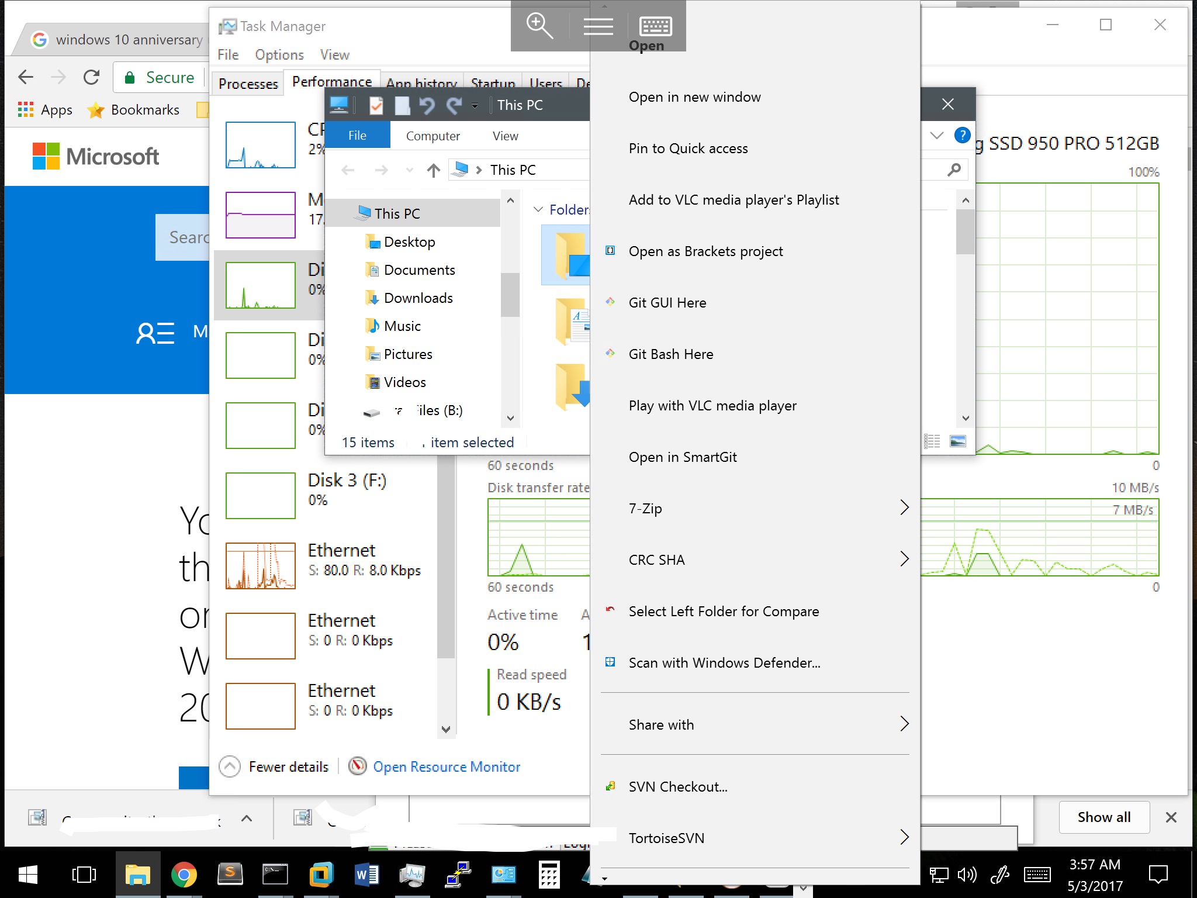Image resolution: width=1197 pixels, height=898 pixels.
Task: Choose Git Bash Here from context menu
Action: tap(670, 354)
